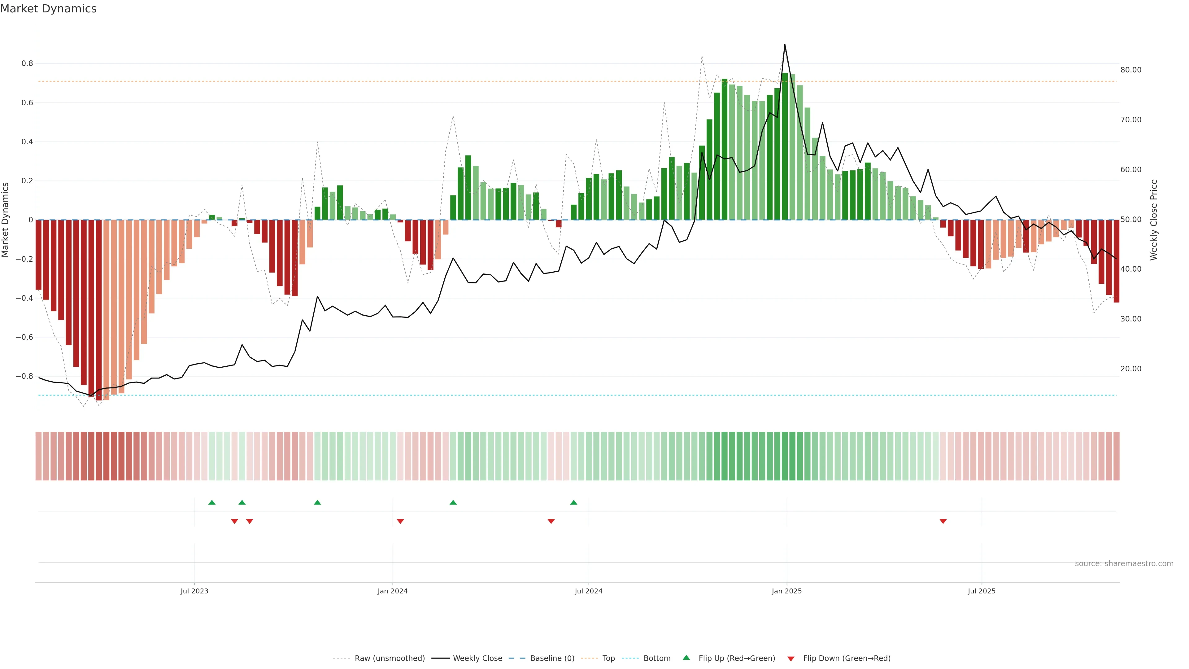Click the Market Dynamics chart title
Viewport: 1189px width, 669px height.
(49, 9)
